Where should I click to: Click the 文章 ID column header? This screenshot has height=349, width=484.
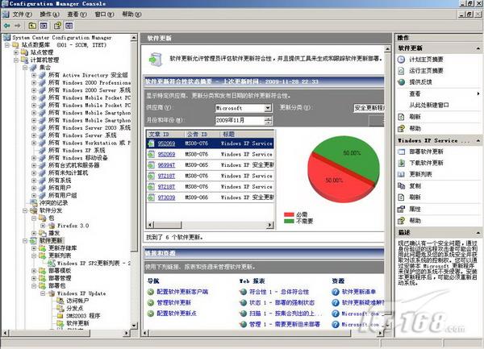(165, 134)
